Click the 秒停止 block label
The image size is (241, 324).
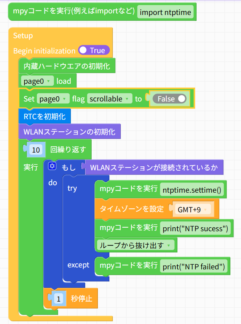[81, 298]
